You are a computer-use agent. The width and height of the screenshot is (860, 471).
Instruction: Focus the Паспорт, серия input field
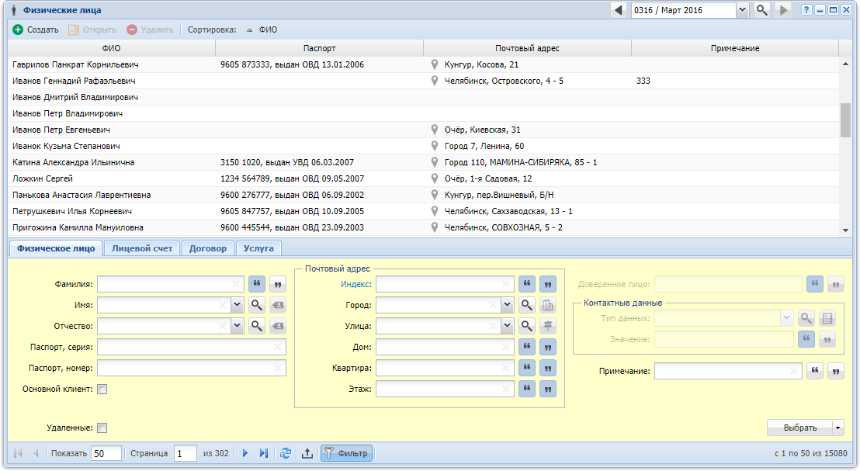(192, 347)
